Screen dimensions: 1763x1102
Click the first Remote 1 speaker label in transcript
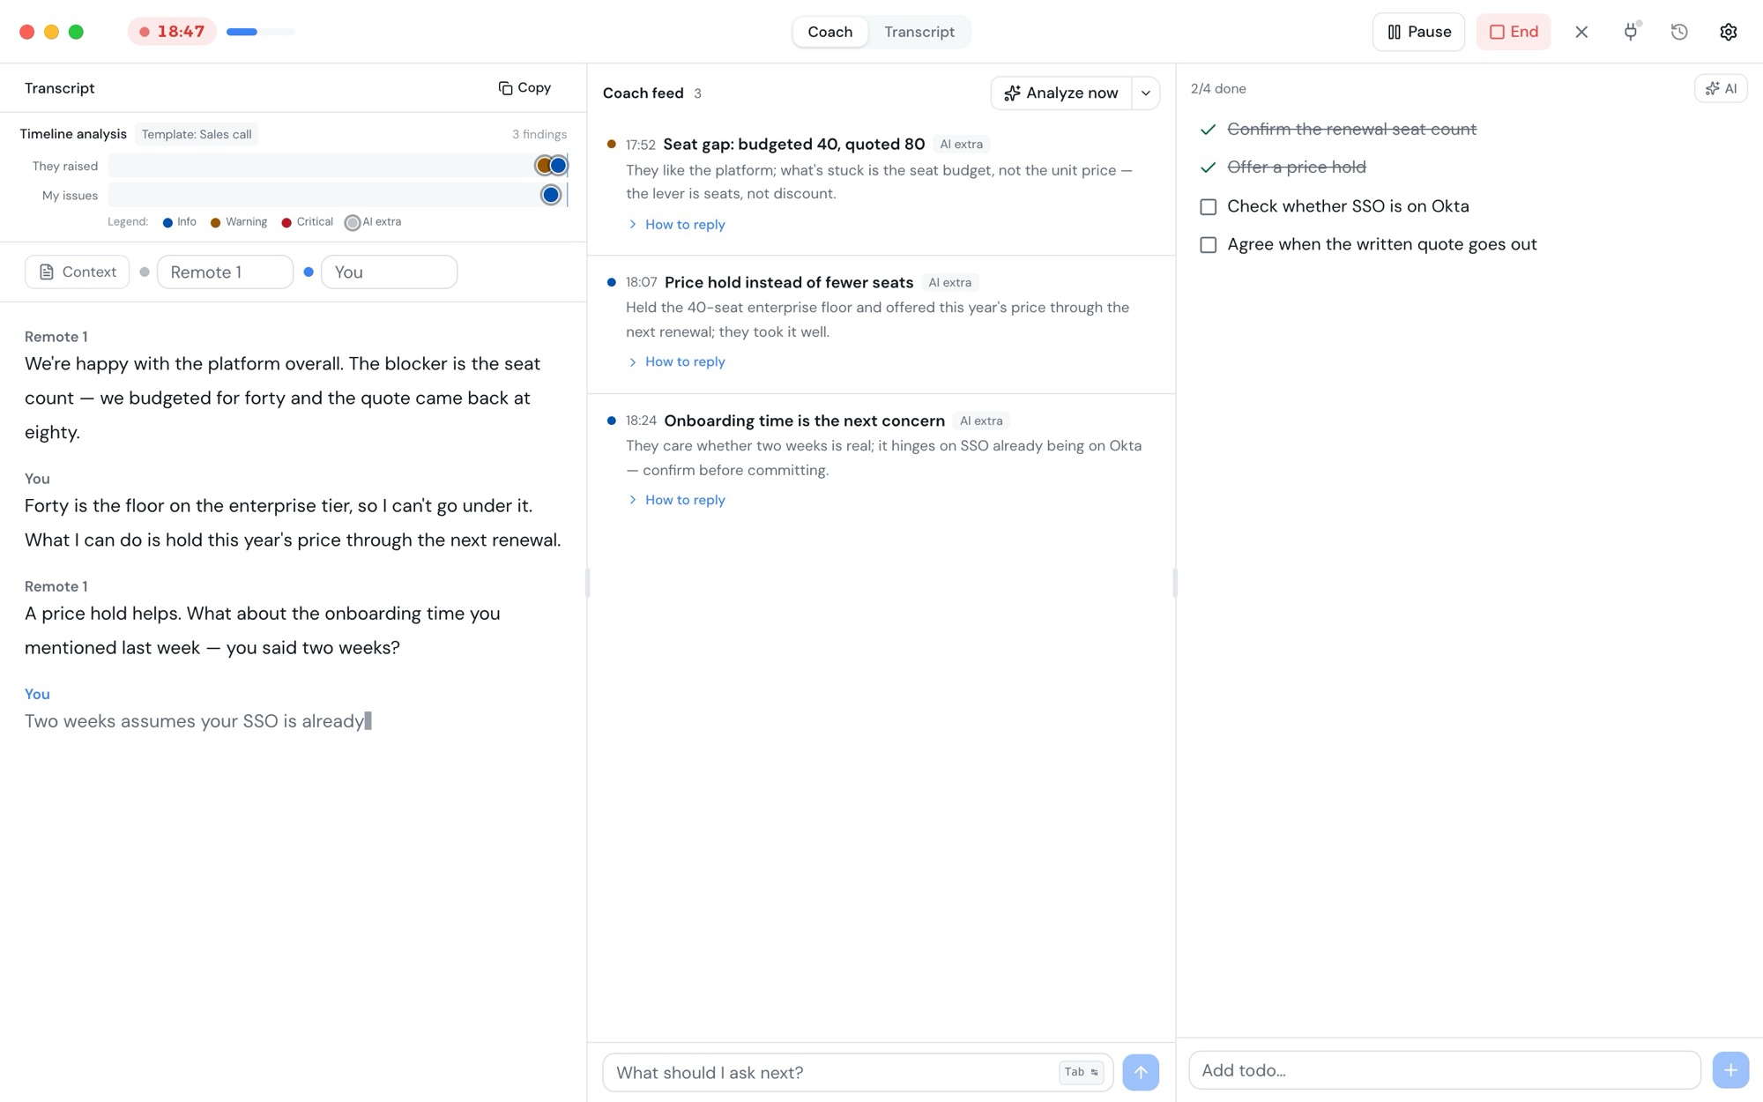click(x=56, y=337)
